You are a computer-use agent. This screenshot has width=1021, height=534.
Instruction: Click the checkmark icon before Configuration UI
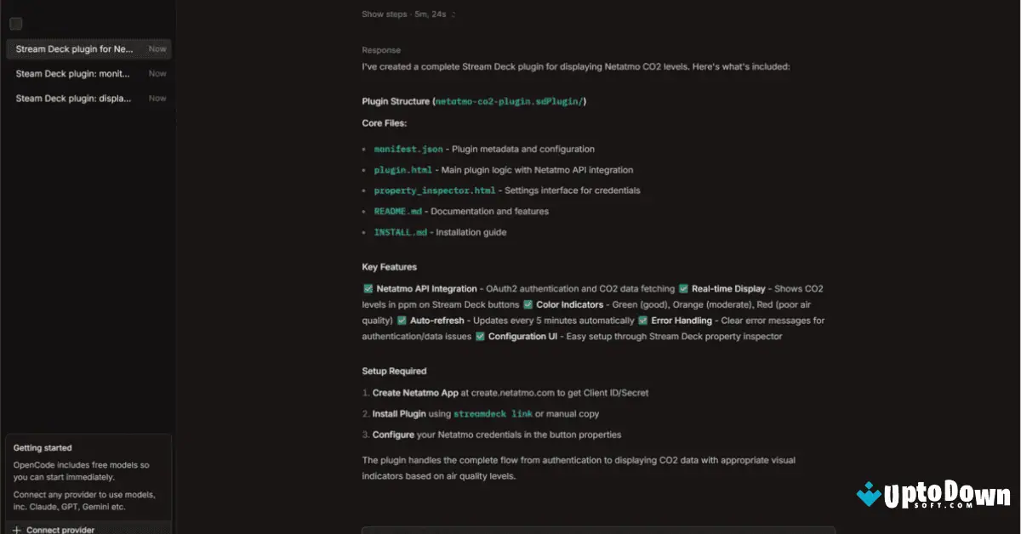point(481,336)
